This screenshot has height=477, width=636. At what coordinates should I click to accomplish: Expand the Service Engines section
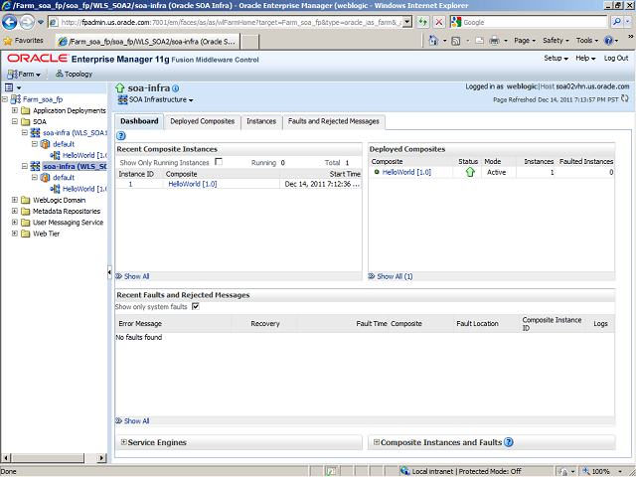click(123, 442)
